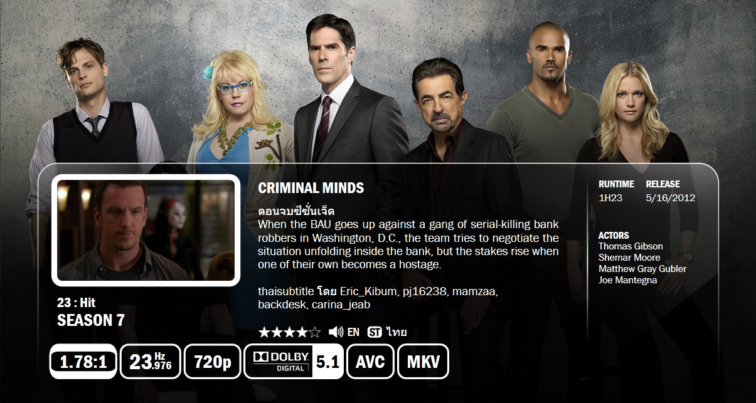Click the CRIMINAL MINDS title
Viewport: 756px width, 403px height.
(x=311, y=188)
